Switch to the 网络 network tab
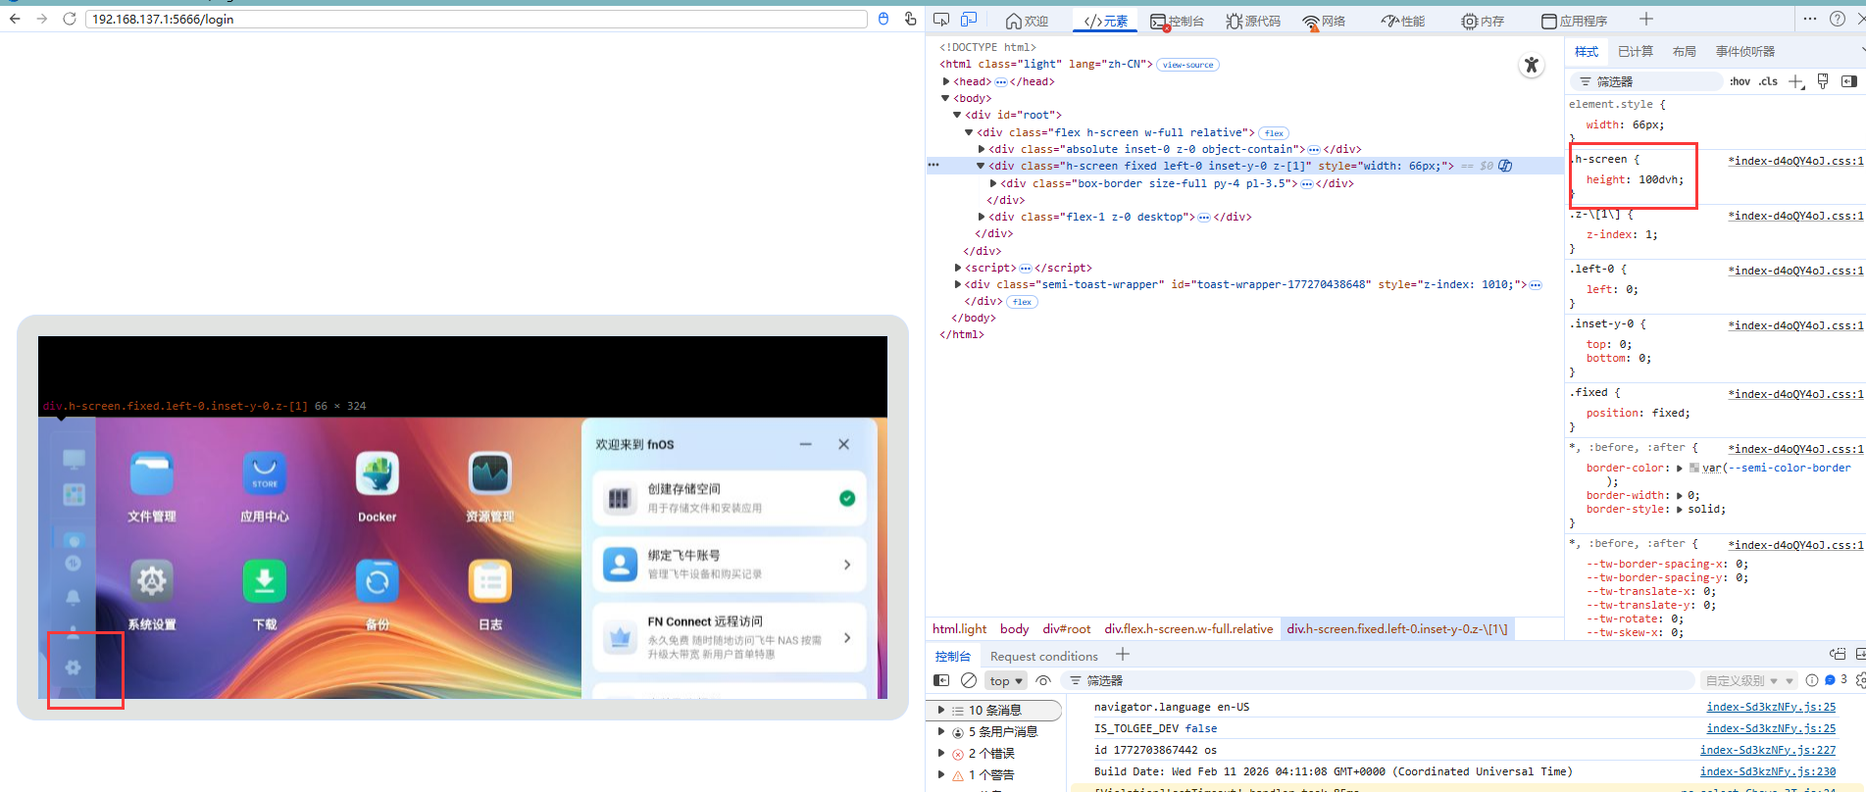 pyautogui.click(x=1324, y=21)
